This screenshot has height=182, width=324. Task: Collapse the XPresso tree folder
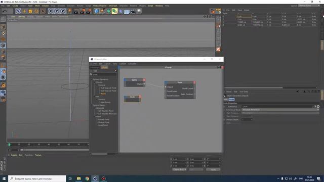[x=94, y=82]
